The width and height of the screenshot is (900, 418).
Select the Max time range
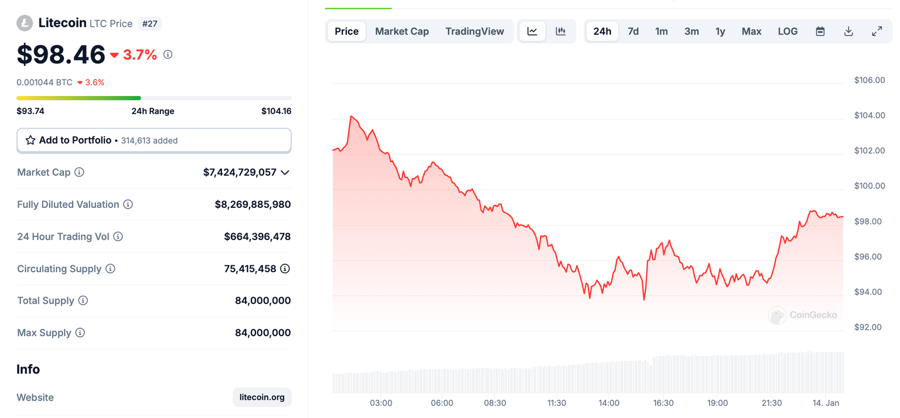[751, 32]
